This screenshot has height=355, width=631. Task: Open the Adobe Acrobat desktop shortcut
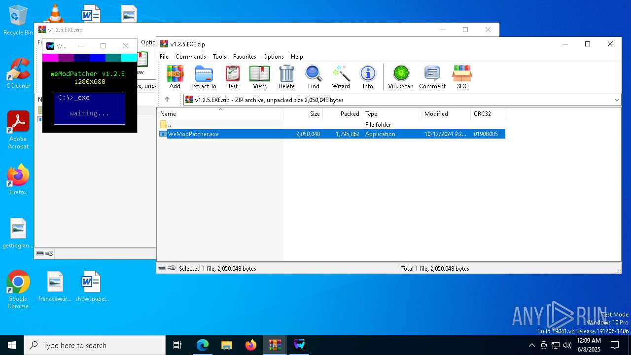pos(18,130)
